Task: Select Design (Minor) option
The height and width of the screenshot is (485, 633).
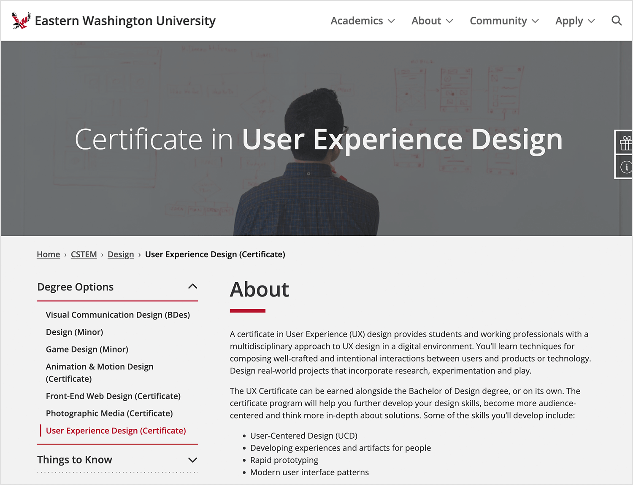Action: 74,332
